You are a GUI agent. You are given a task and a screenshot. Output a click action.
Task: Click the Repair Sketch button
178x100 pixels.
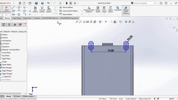click(98, 9)
